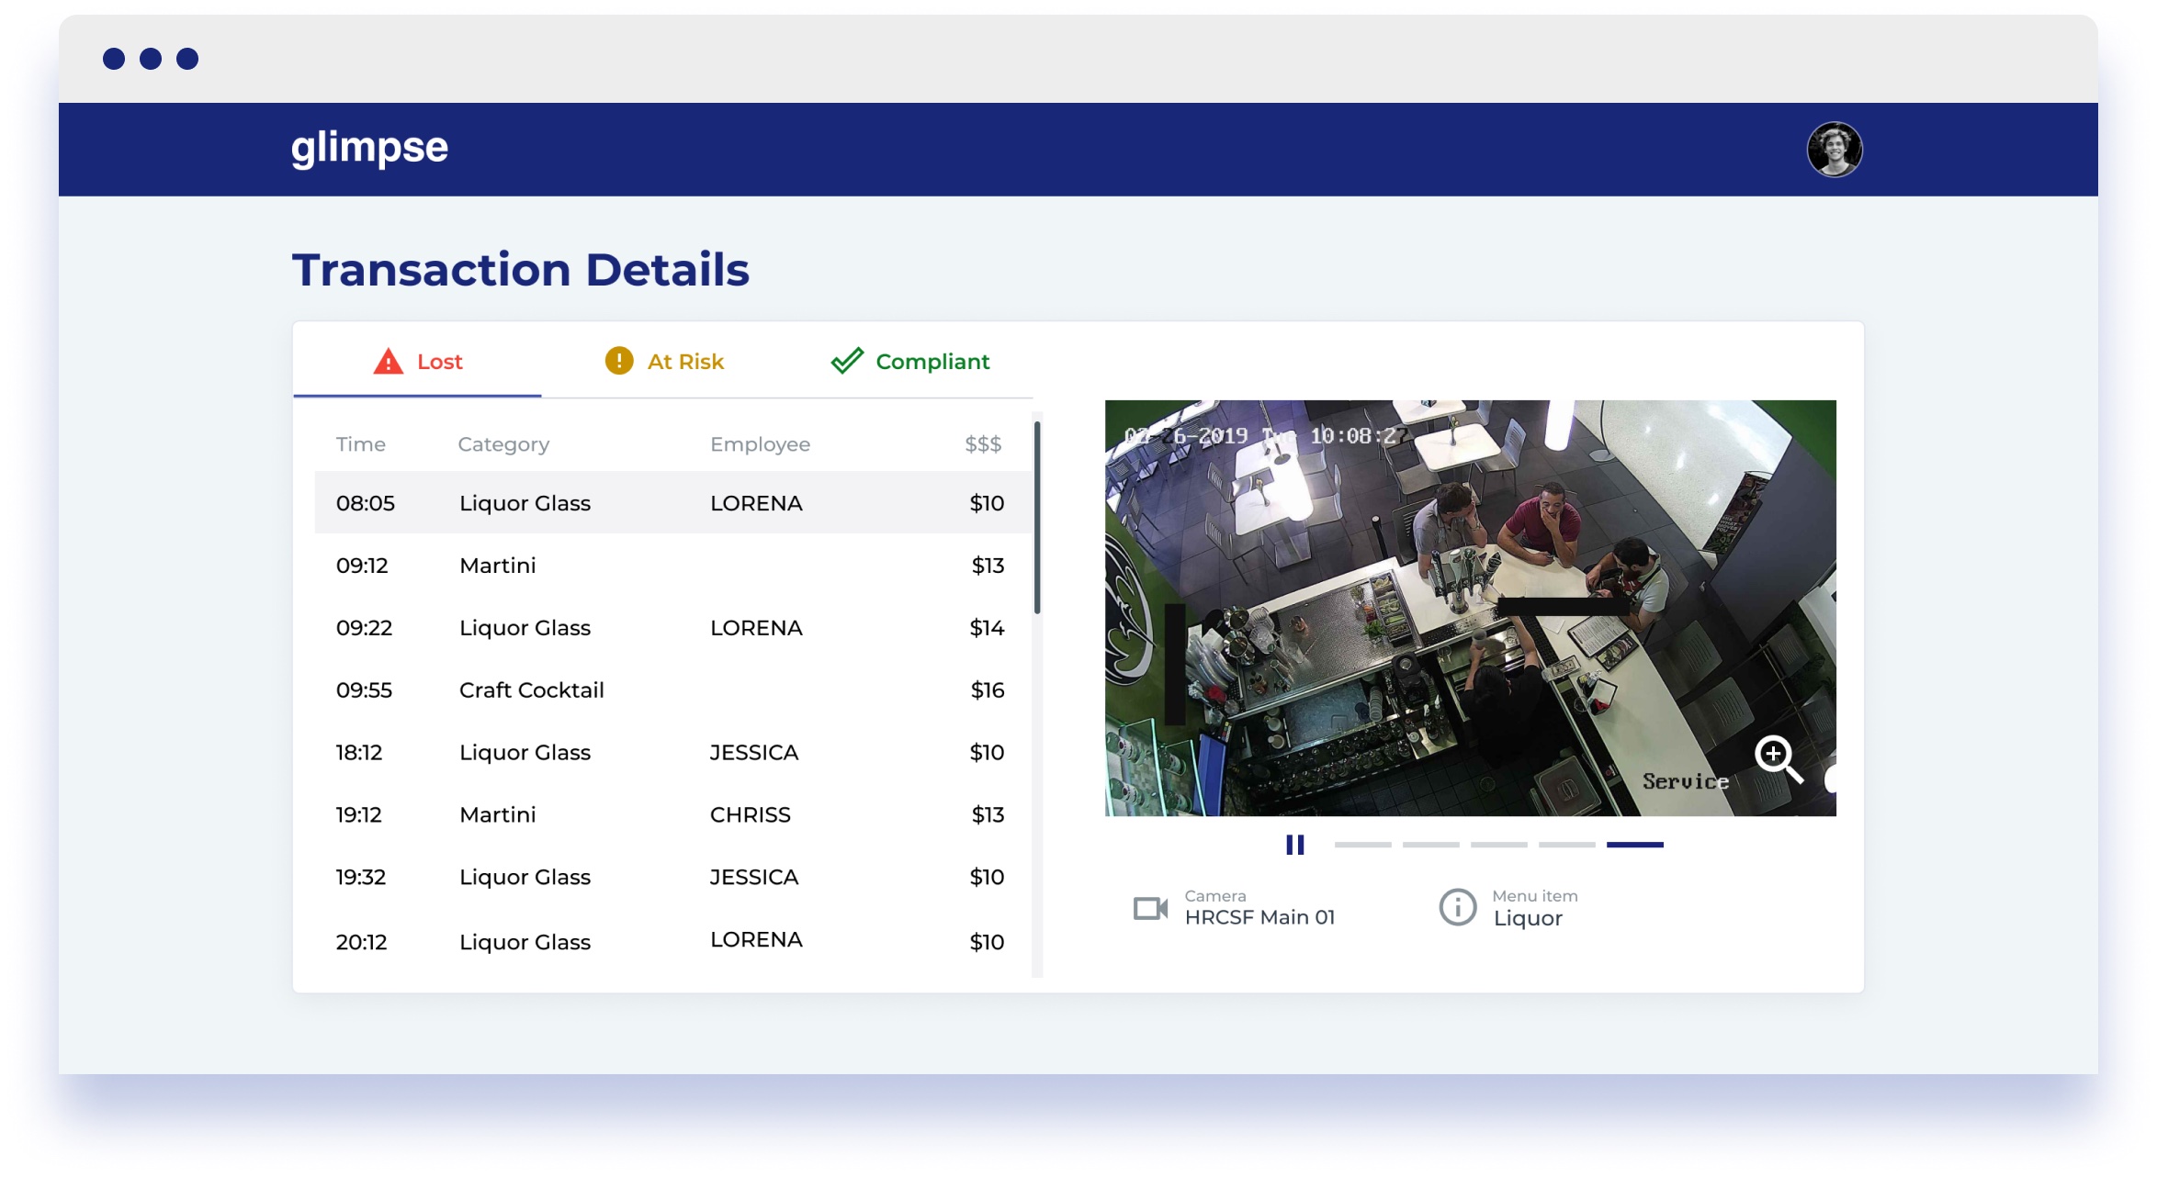Click the $14 amount in the 09:22 row
The width and height of the screenshot is (2157, 1177).
988,628
